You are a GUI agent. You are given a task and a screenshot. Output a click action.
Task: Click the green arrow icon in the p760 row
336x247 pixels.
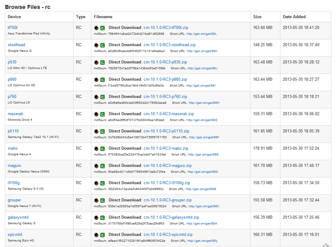[x=103, y=97]
